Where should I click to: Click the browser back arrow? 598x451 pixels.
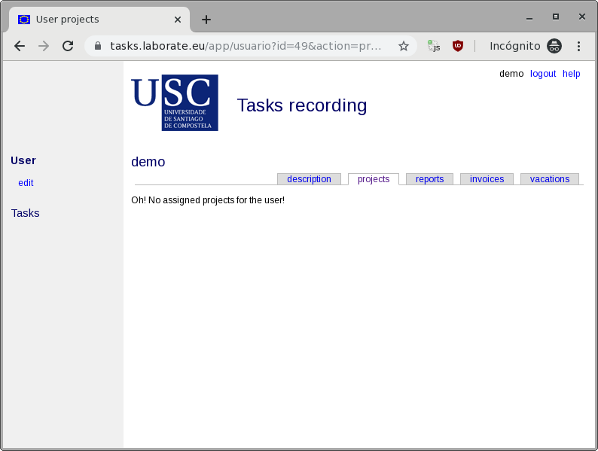[20, 46]
